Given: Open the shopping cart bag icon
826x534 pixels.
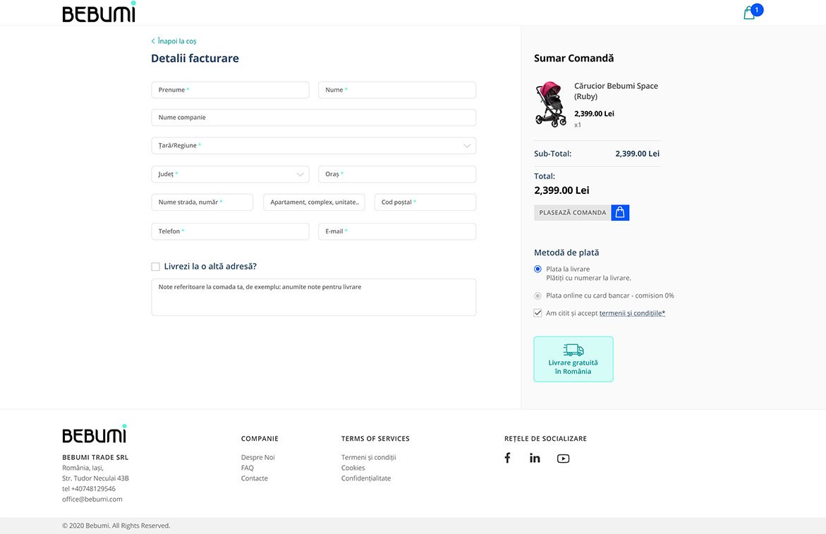Looking at the screenshot, I should tap(750, 13).
